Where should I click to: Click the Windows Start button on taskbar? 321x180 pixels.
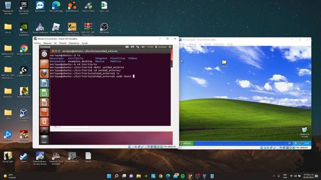pyautogui.click(x=109, y=176)
